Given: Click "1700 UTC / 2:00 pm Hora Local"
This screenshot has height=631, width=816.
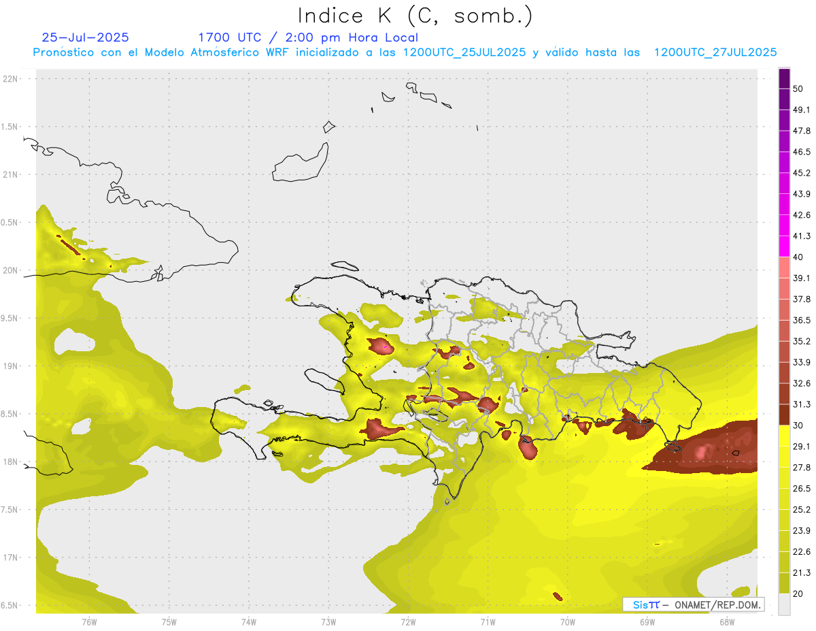Looking at the screenshot, I should (308, 37).
